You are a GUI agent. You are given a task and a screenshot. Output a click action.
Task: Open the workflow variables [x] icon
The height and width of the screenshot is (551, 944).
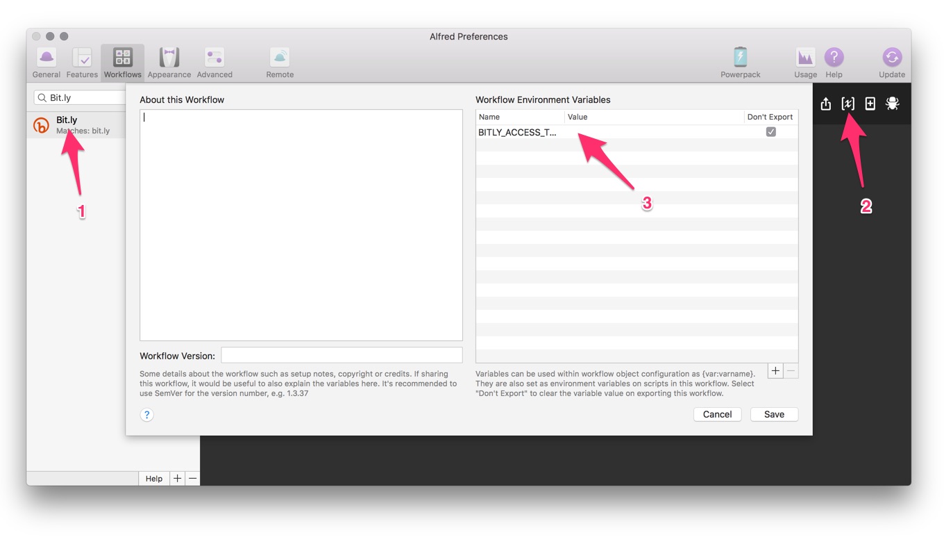[x=848, y=104]
